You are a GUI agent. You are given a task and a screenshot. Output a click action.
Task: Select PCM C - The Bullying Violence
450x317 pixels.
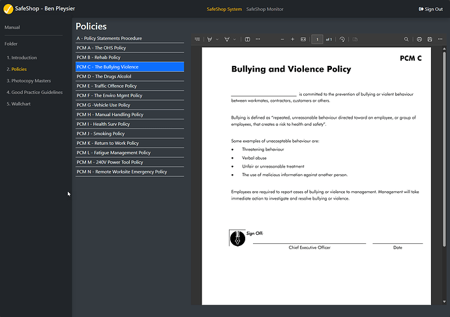130,67
